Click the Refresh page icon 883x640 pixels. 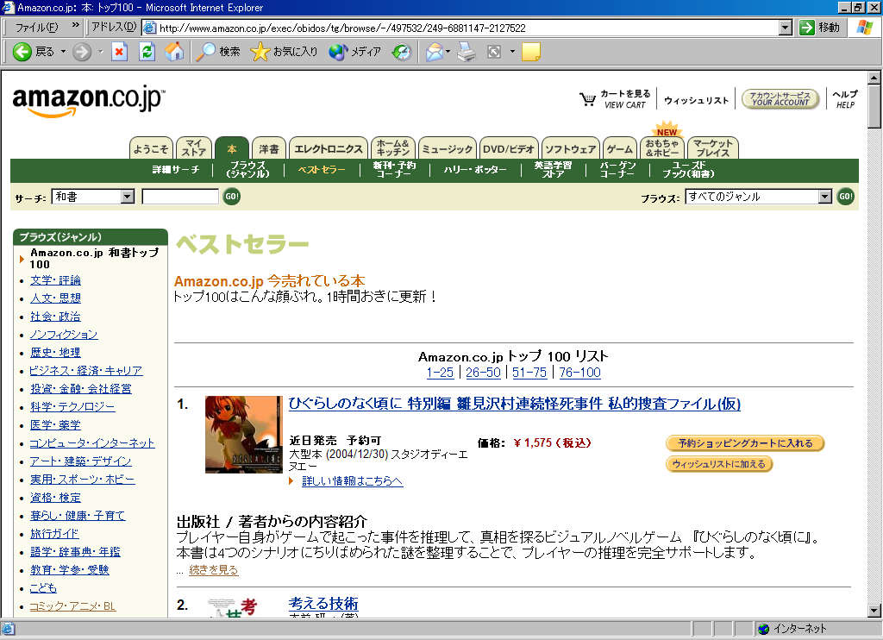(147, 52)
